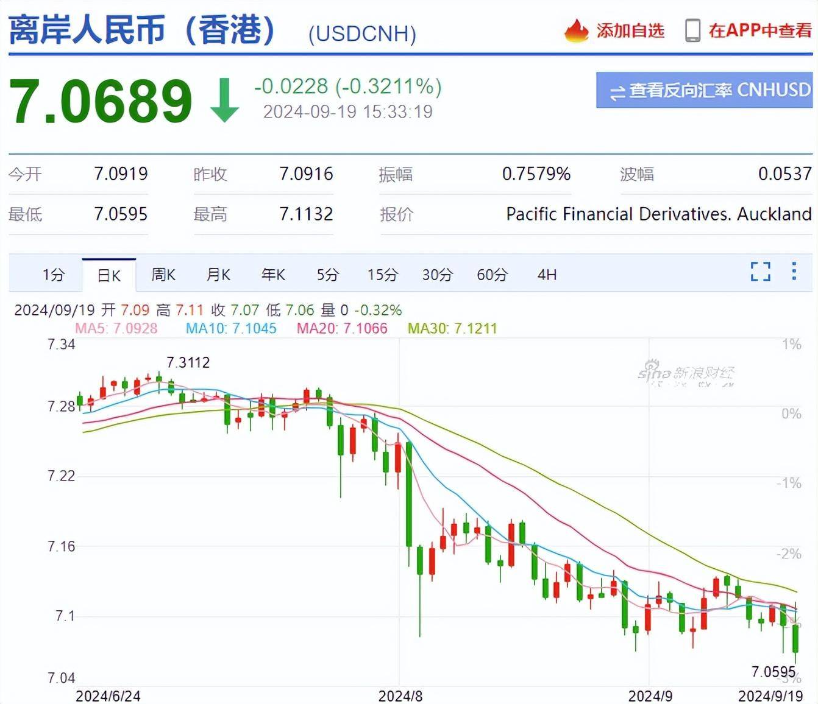View reverse rate 查看反向汇率 CNHUSD
This screenshot has height=704, width=818.
coord(704,90)
